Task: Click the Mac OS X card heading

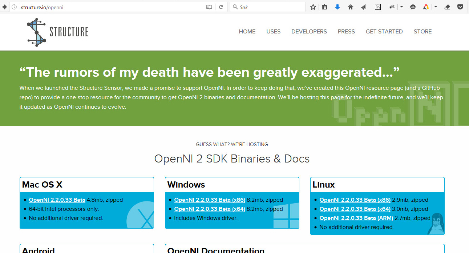Action: (42, 185)
